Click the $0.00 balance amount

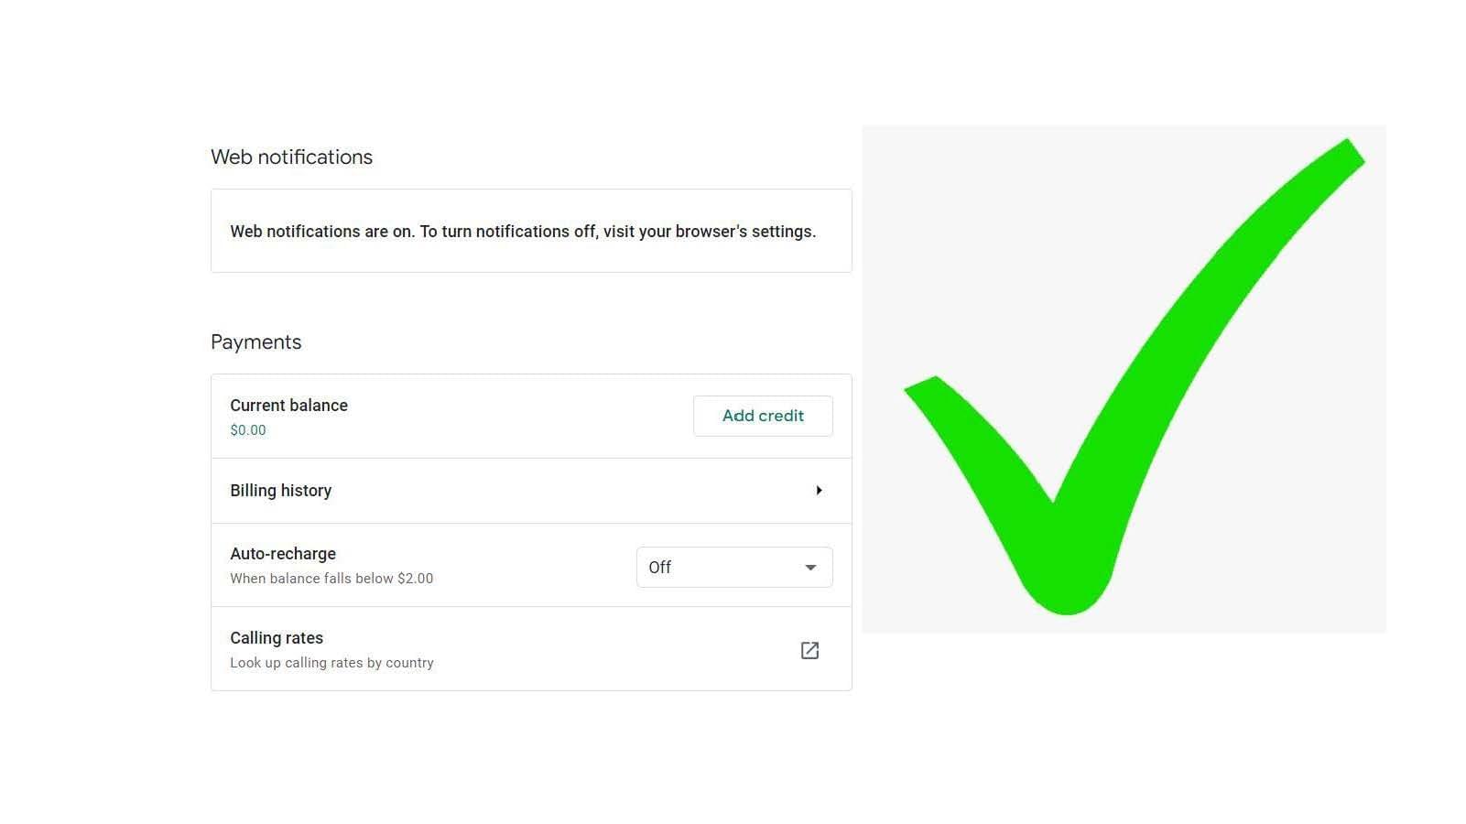[248, 430]
